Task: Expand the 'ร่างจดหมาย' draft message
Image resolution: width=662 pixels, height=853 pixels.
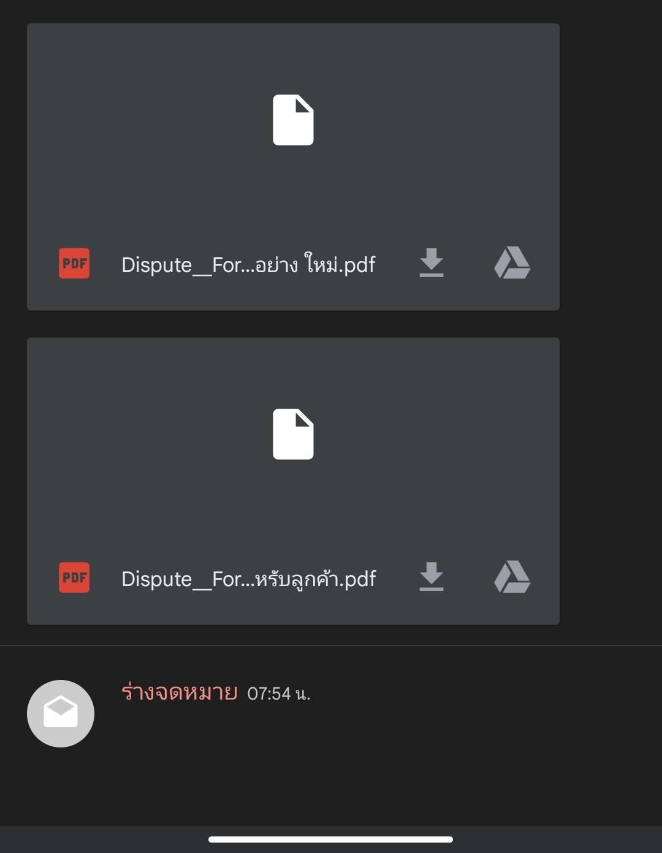Action: click(179, 693)
